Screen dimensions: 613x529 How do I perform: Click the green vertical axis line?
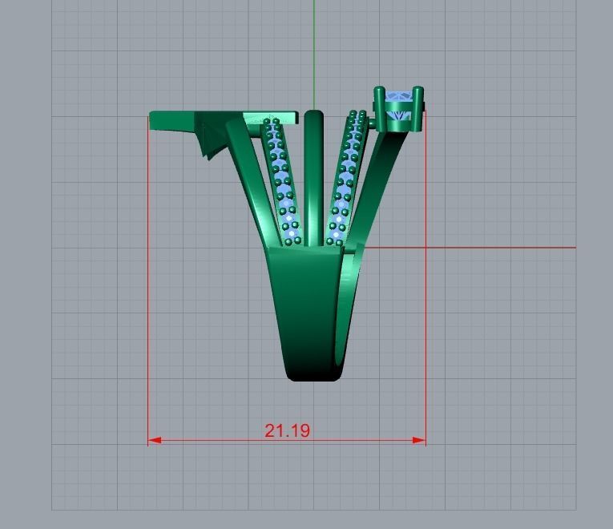(313, 55)
